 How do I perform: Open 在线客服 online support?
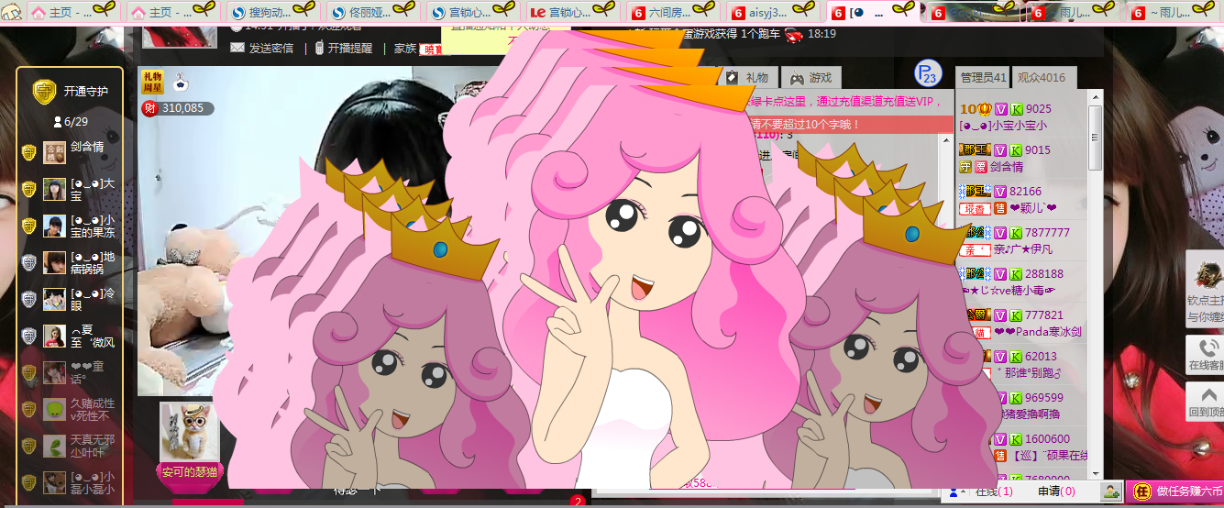[1205, 355]
